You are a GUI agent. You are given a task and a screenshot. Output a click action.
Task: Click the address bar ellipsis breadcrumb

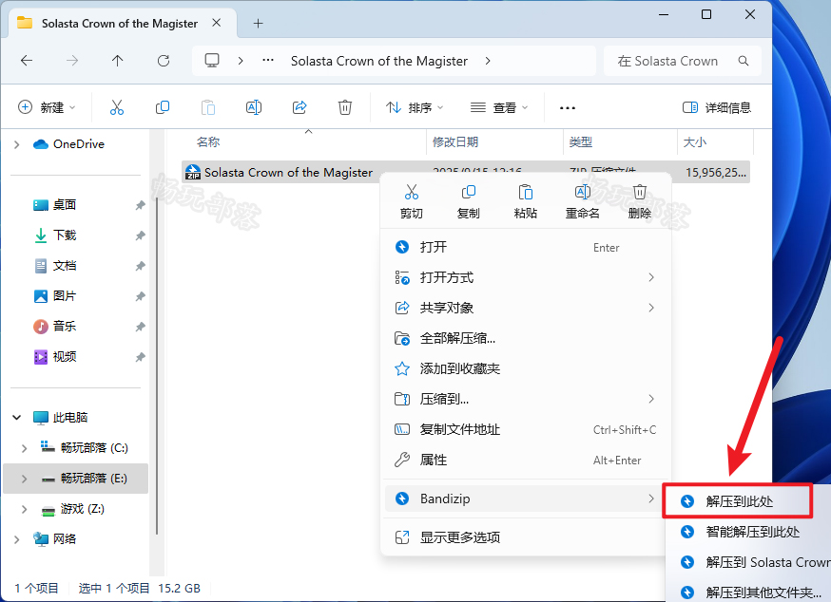[x=268, y=61]
